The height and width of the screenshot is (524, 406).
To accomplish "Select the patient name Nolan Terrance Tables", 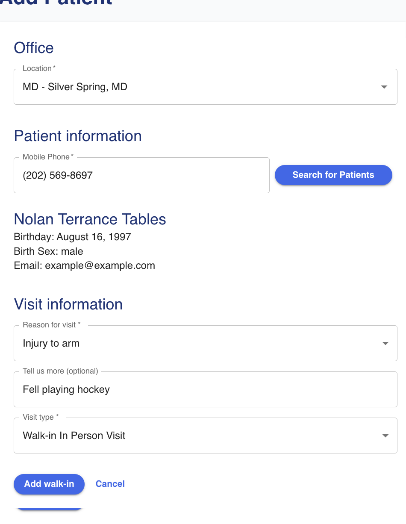I will 90,219.
